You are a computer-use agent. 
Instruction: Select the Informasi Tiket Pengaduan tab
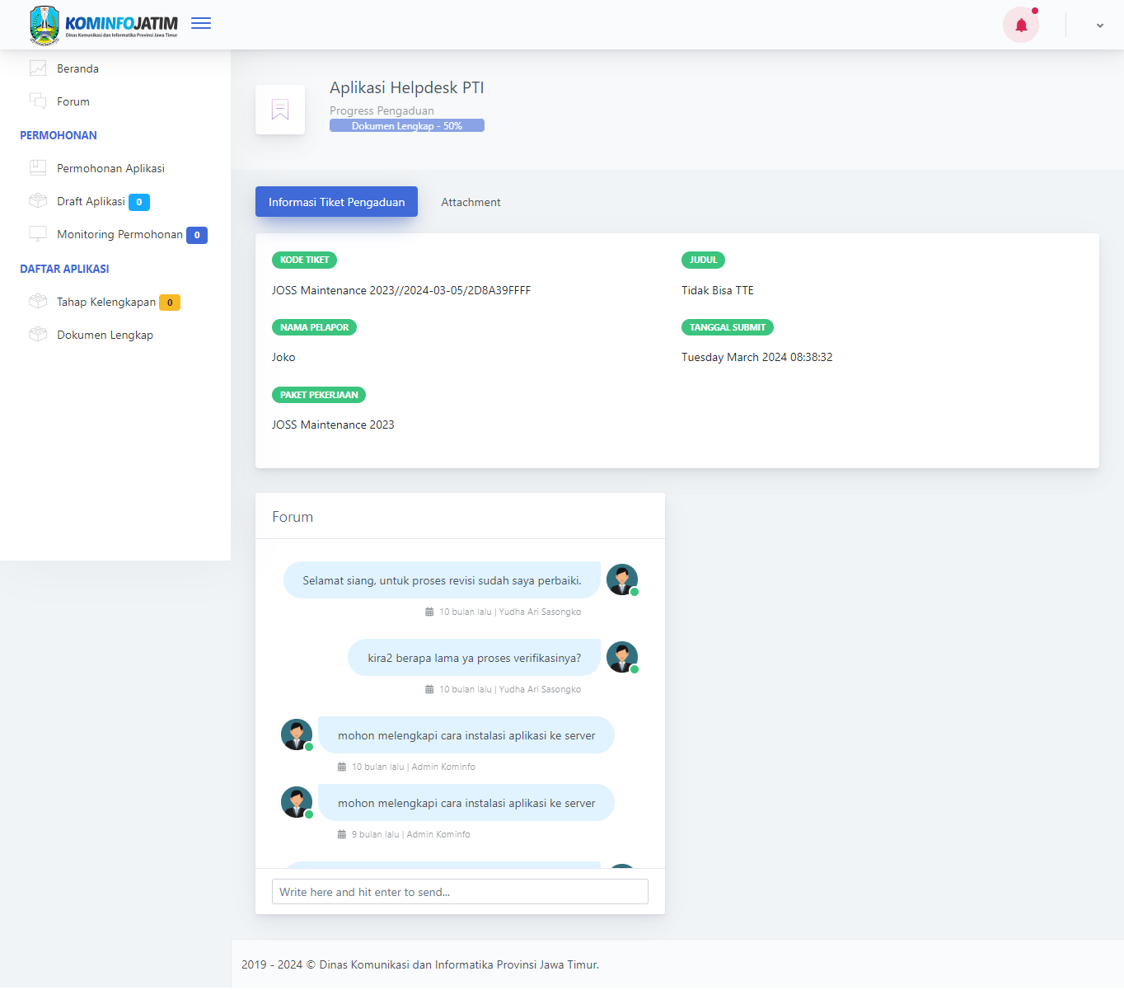click(336, 202)
